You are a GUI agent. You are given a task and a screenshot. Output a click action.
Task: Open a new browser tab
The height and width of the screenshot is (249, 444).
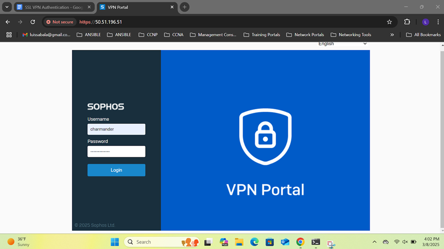click(x=184, y=7)
